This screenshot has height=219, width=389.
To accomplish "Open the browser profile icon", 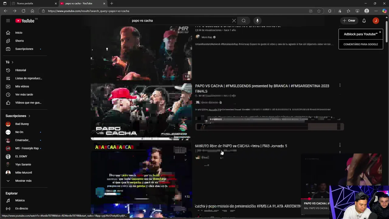I will click(x=367, y=11).
